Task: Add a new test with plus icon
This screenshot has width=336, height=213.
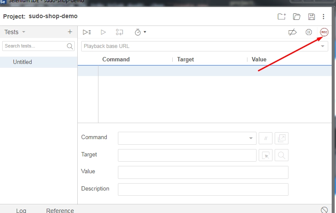Action: click(70, 32)
